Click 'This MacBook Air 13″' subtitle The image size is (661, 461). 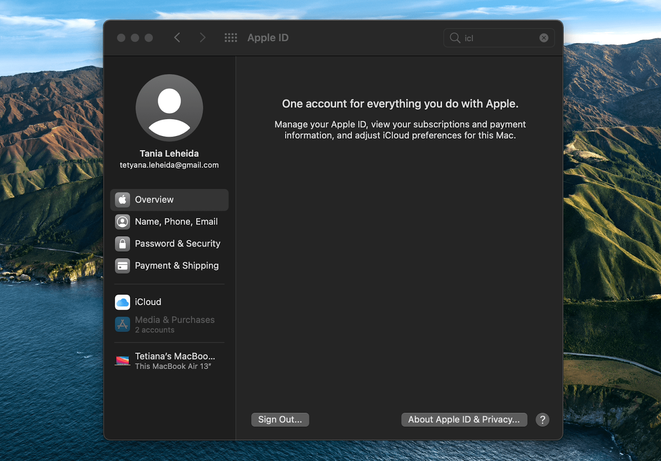(173, 366)
